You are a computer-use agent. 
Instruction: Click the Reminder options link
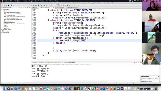coord(148,81)
